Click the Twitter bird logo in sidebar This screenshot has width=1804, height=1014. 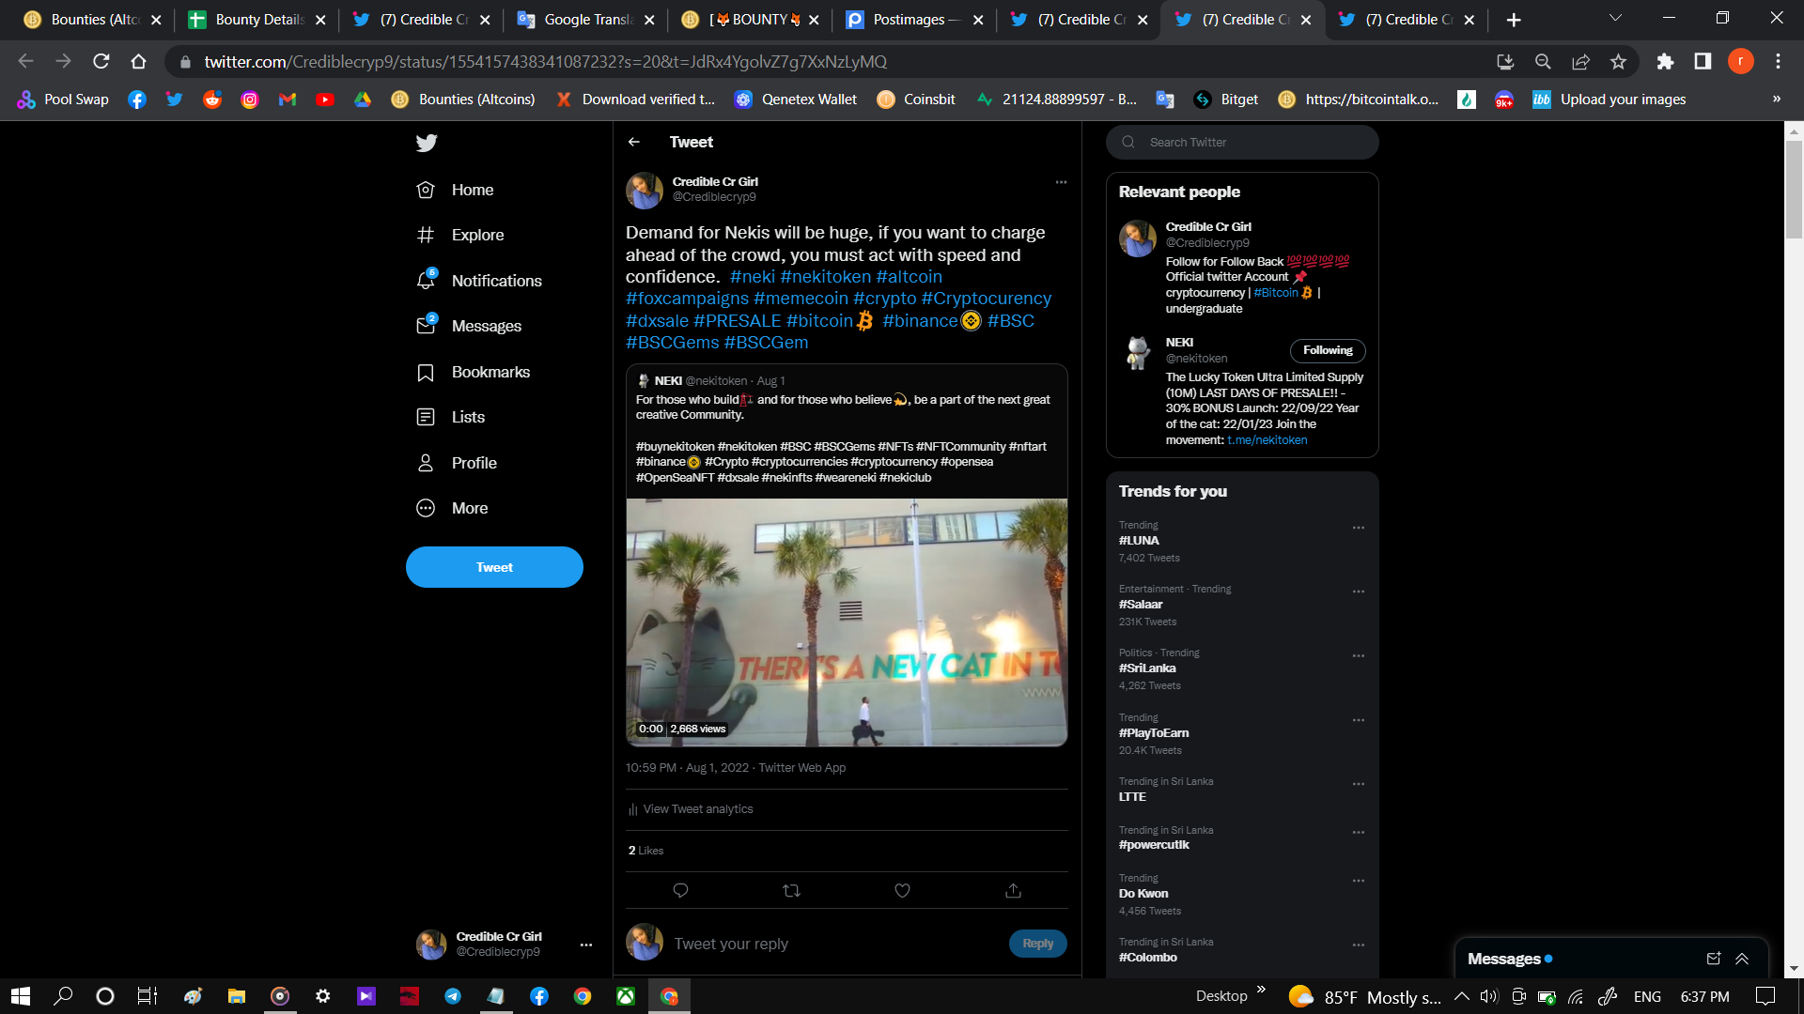[x=426, y=143]
